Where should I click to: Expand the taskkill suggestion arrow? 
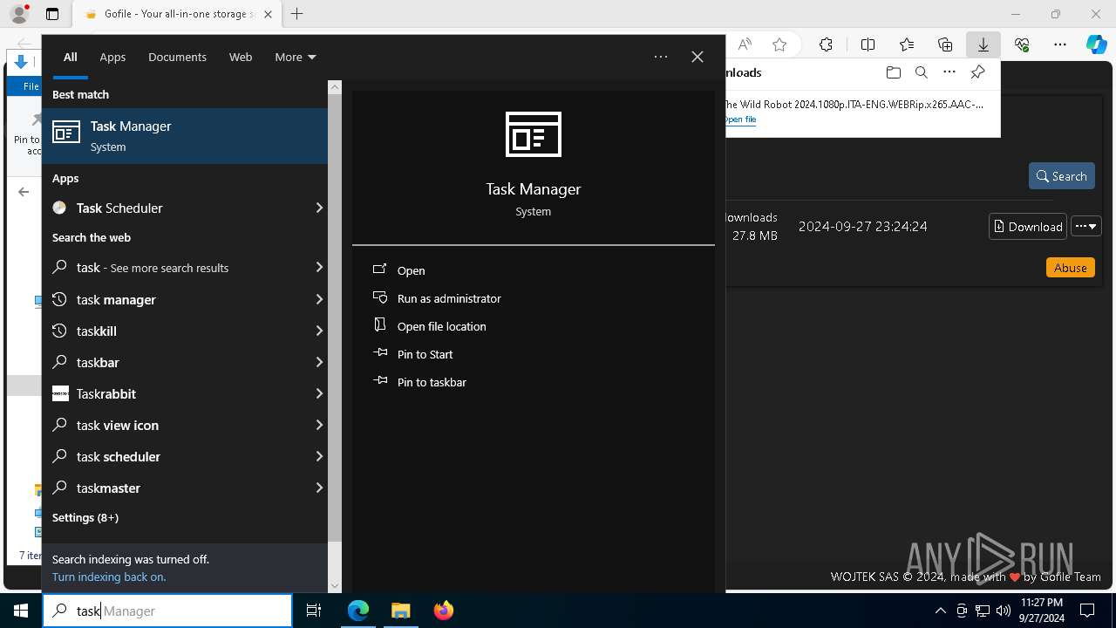tap(319, 331)
